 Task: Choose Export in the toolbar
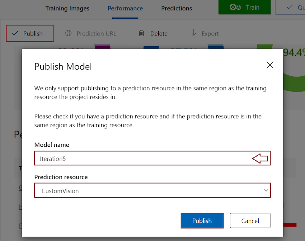click(205, 33)
